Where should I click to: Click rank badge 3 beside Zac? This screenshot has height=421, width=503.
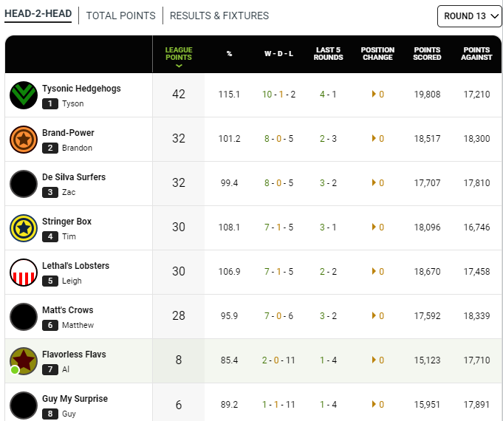pyautogui.click(x=50, y=192)
